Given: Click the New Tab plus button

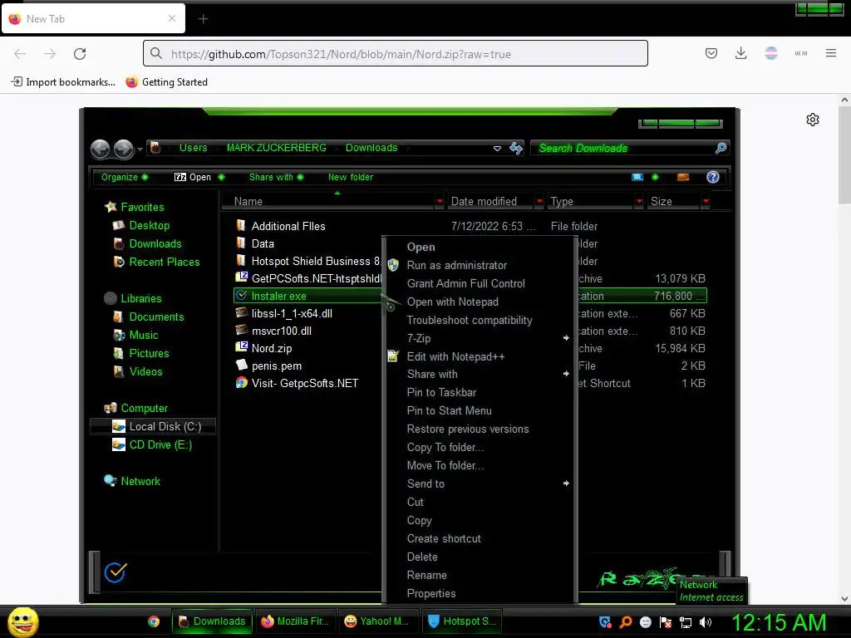Looking at the screenshot, I should point(203,19).
